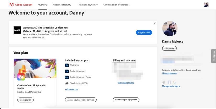Click the Apple social sign-in icon

[x=164, y=82]
